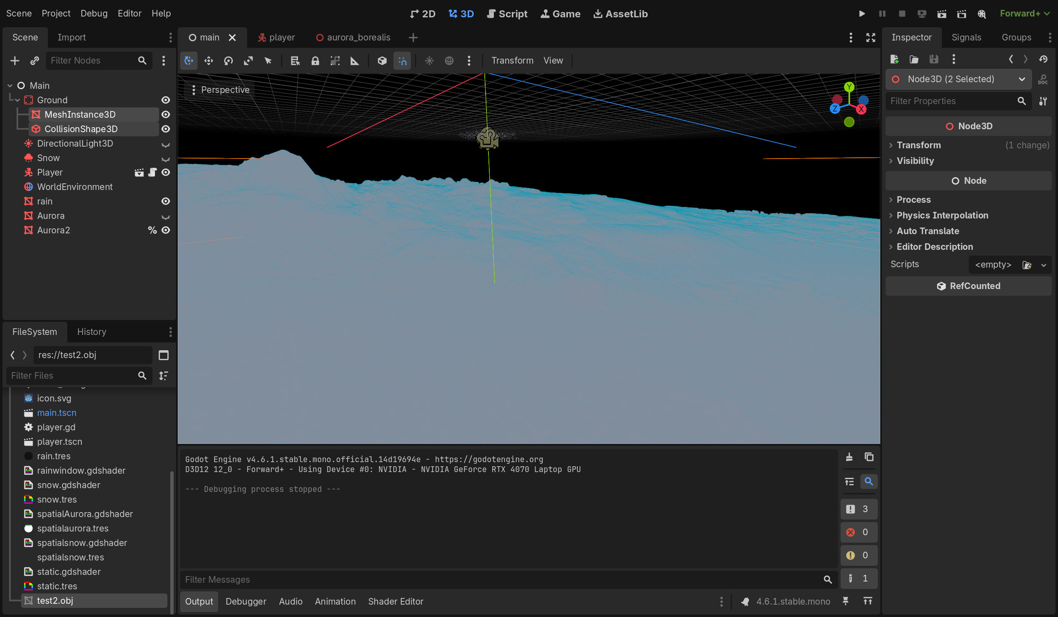
Task: Open the Debug menu
Action: coord(94,14)
